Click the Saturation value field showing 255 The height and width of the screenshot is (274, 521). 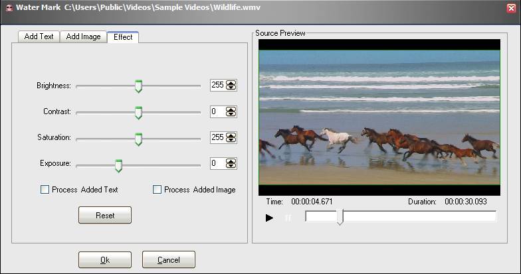[218, 137]
